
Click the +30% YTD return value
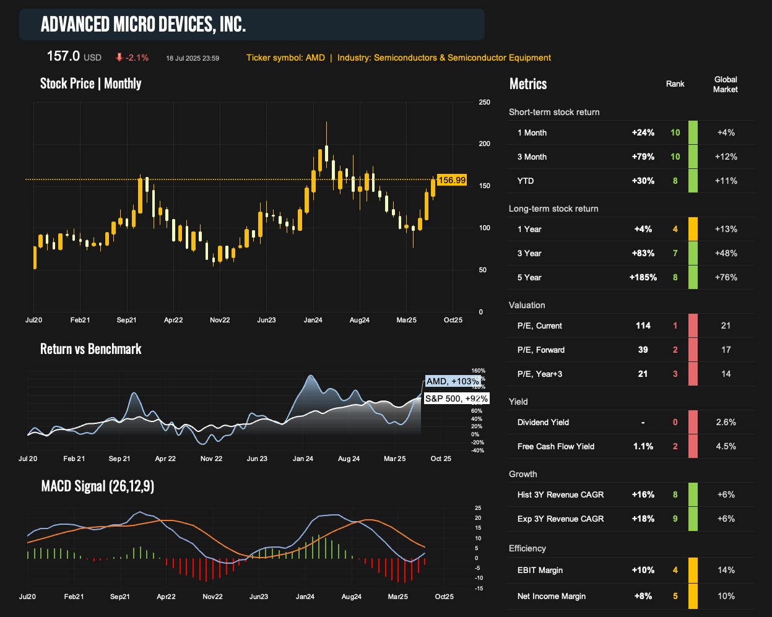[x=643, y=181]
